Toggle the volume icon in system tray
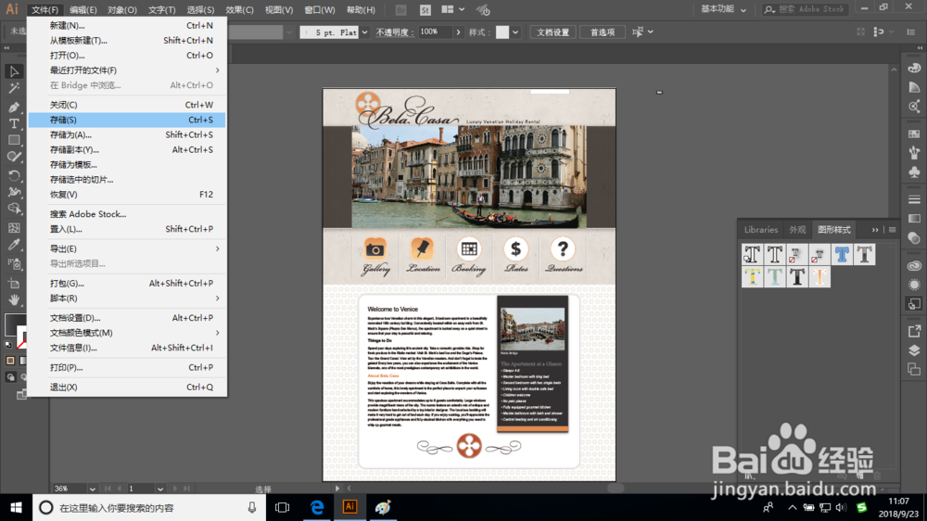Image resolution: width=927 pixels, height=521 pixels. (x=841, y=507)
